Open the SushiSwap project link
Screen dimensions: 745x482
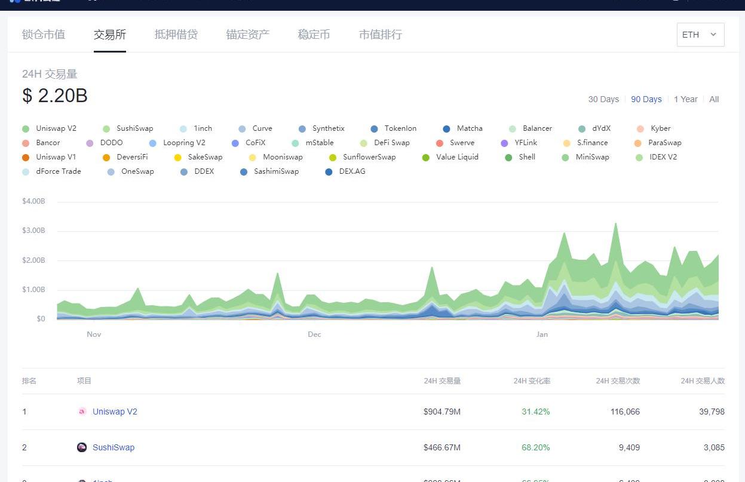(114, 447)
